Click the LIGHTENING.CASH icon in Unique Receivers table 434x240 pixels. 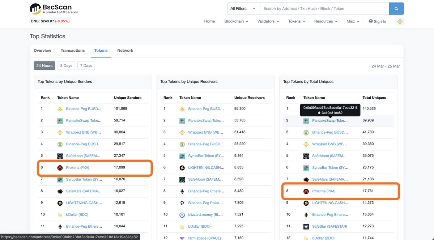point(182,168)
